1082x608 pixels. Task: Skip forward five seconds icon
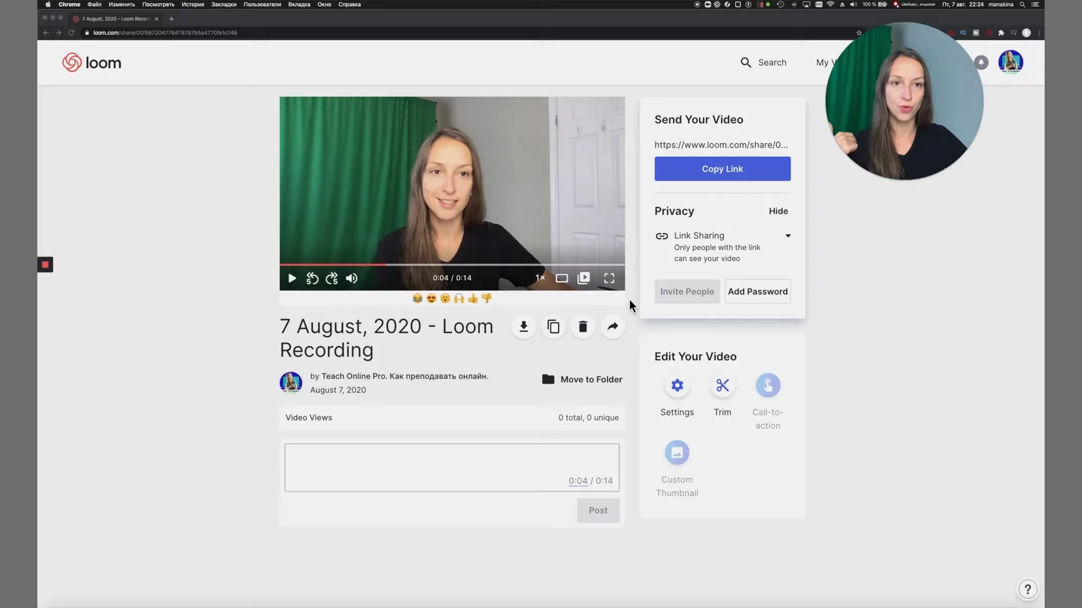[x=332, y=278]
